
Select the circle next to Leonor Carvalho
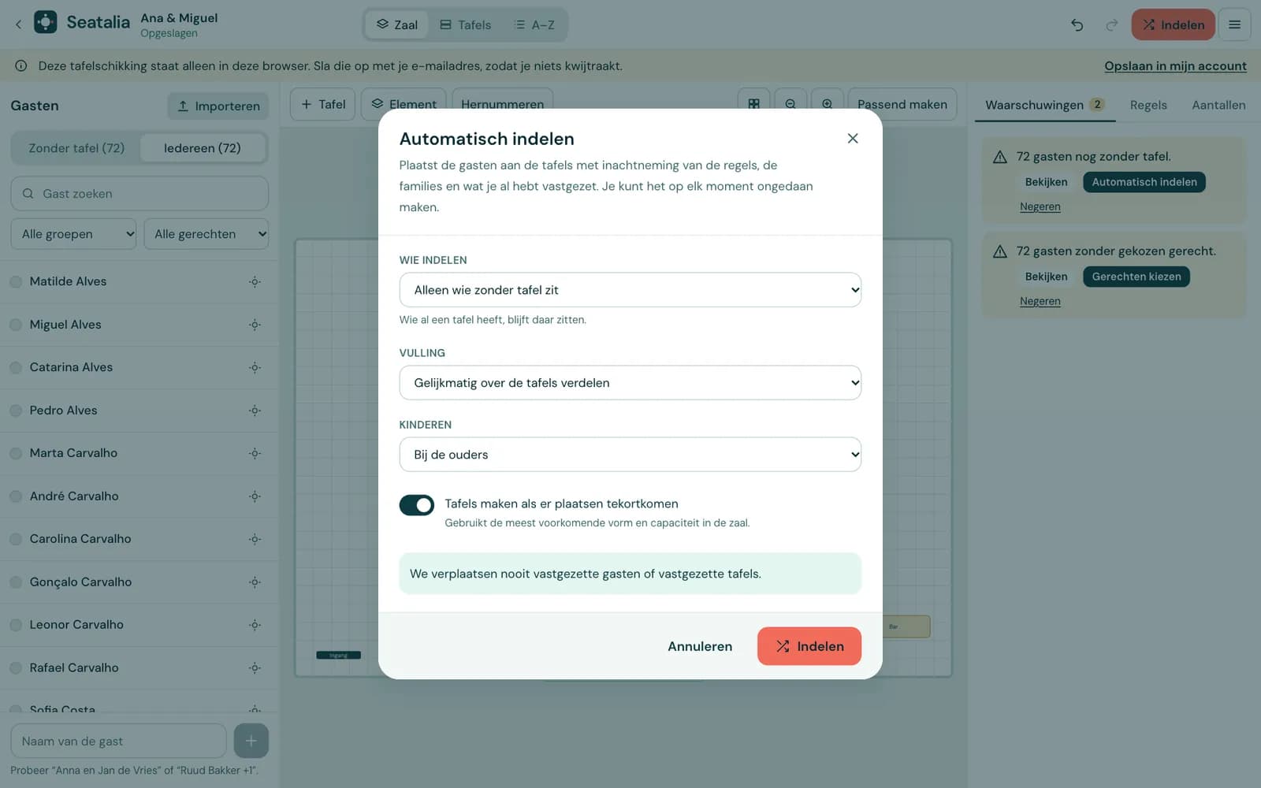tap(16, 625)
